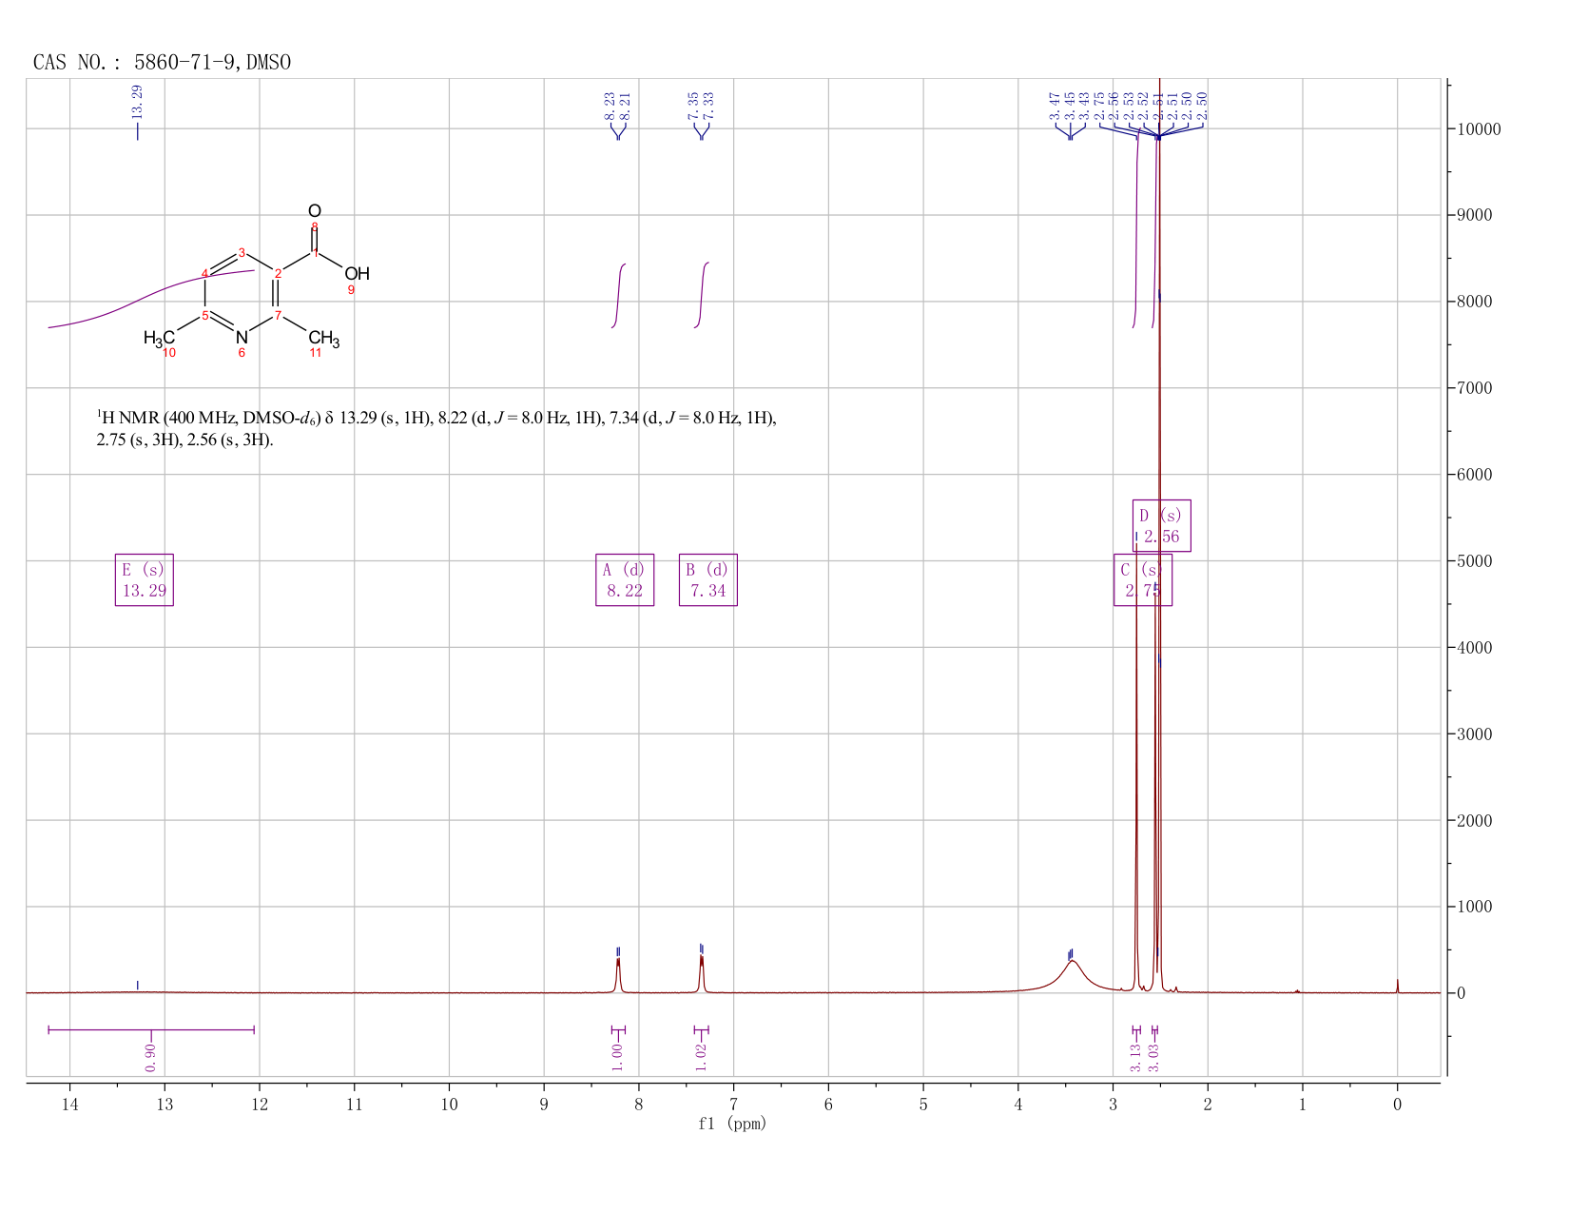Click the x-axis tick label 10
This screenshot has width=1569, height=1213.
[x=449, y=1104]
